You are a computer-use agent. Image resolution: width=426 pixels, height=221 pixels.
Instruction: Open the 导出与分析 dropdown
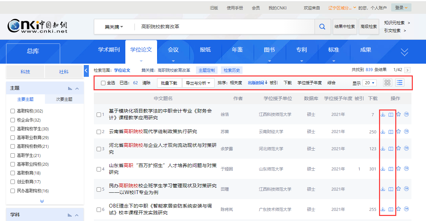(x=198, y=83)
